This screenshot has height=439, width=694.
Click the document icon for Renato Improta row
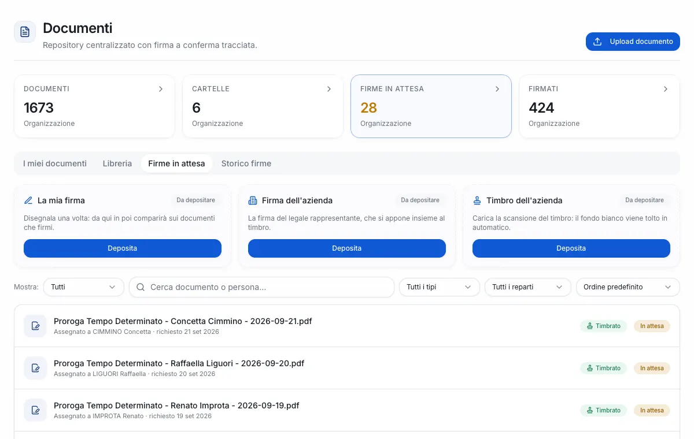coord(35,410)
